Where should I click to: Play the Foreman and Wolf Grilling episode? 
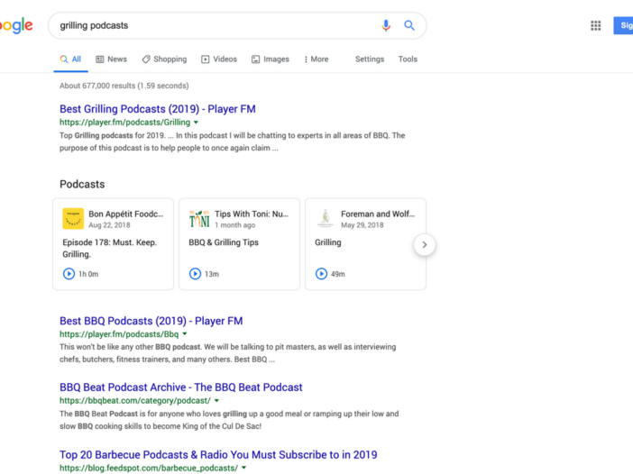[x=321, y=274]
